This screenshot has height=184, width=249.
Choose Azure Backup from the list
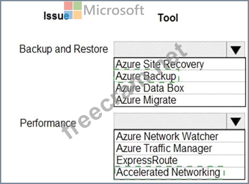click(x=179, y=76)
